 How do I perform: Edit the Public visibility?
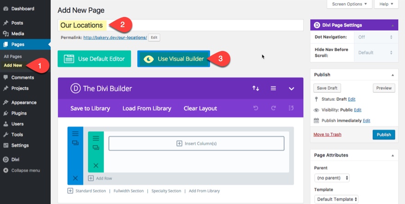(x=358, y=110)
